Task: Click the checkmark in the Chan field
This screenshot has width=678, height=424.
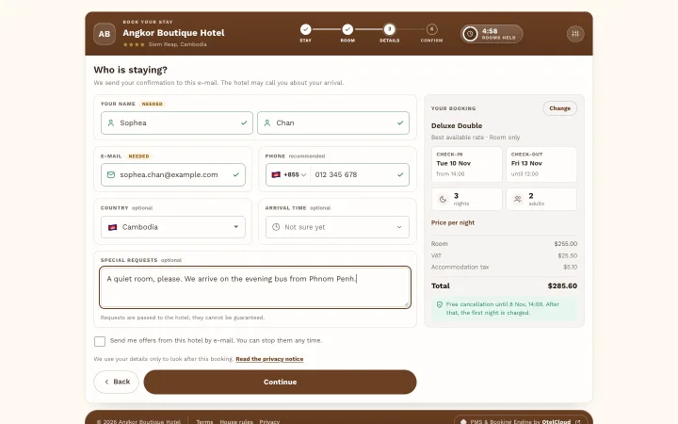Action: [400, 122]
